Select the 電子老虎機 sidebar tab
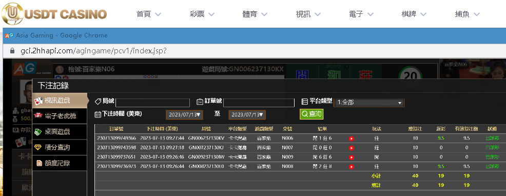 [60, 116]
